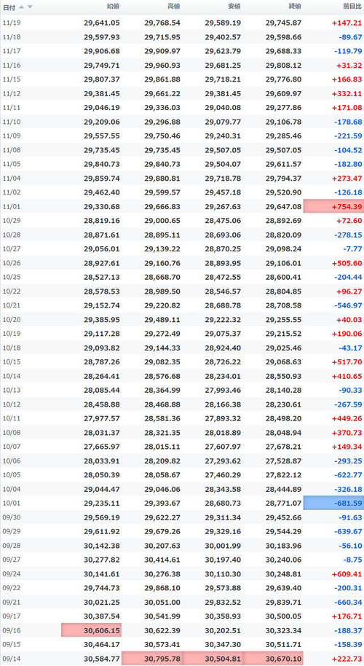Image resolution: width=364 pixels, height=666 pixels.
Task: Click the change value -7.77
Action: [353, 249]
